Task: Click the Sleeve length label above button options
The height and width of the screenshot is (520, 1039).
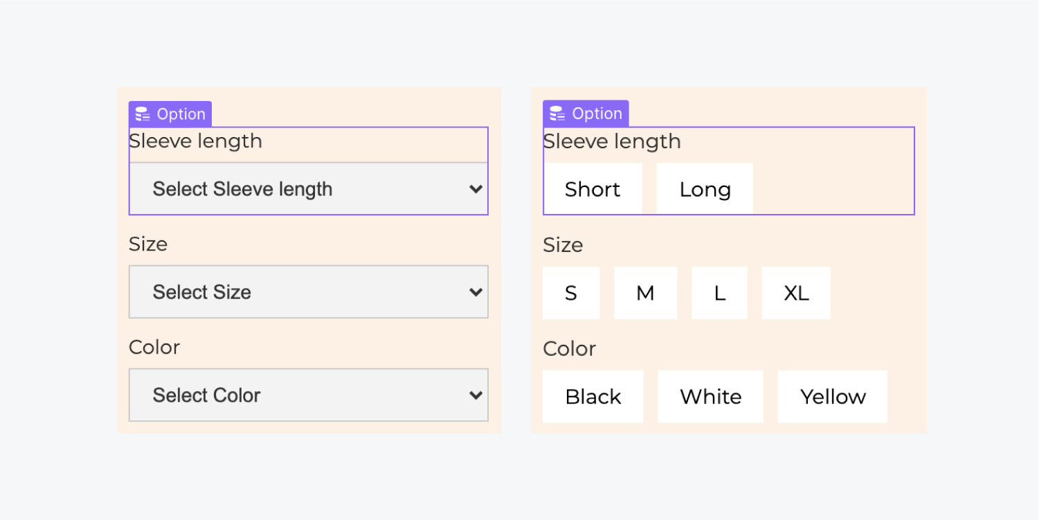Action: (612, 141)
